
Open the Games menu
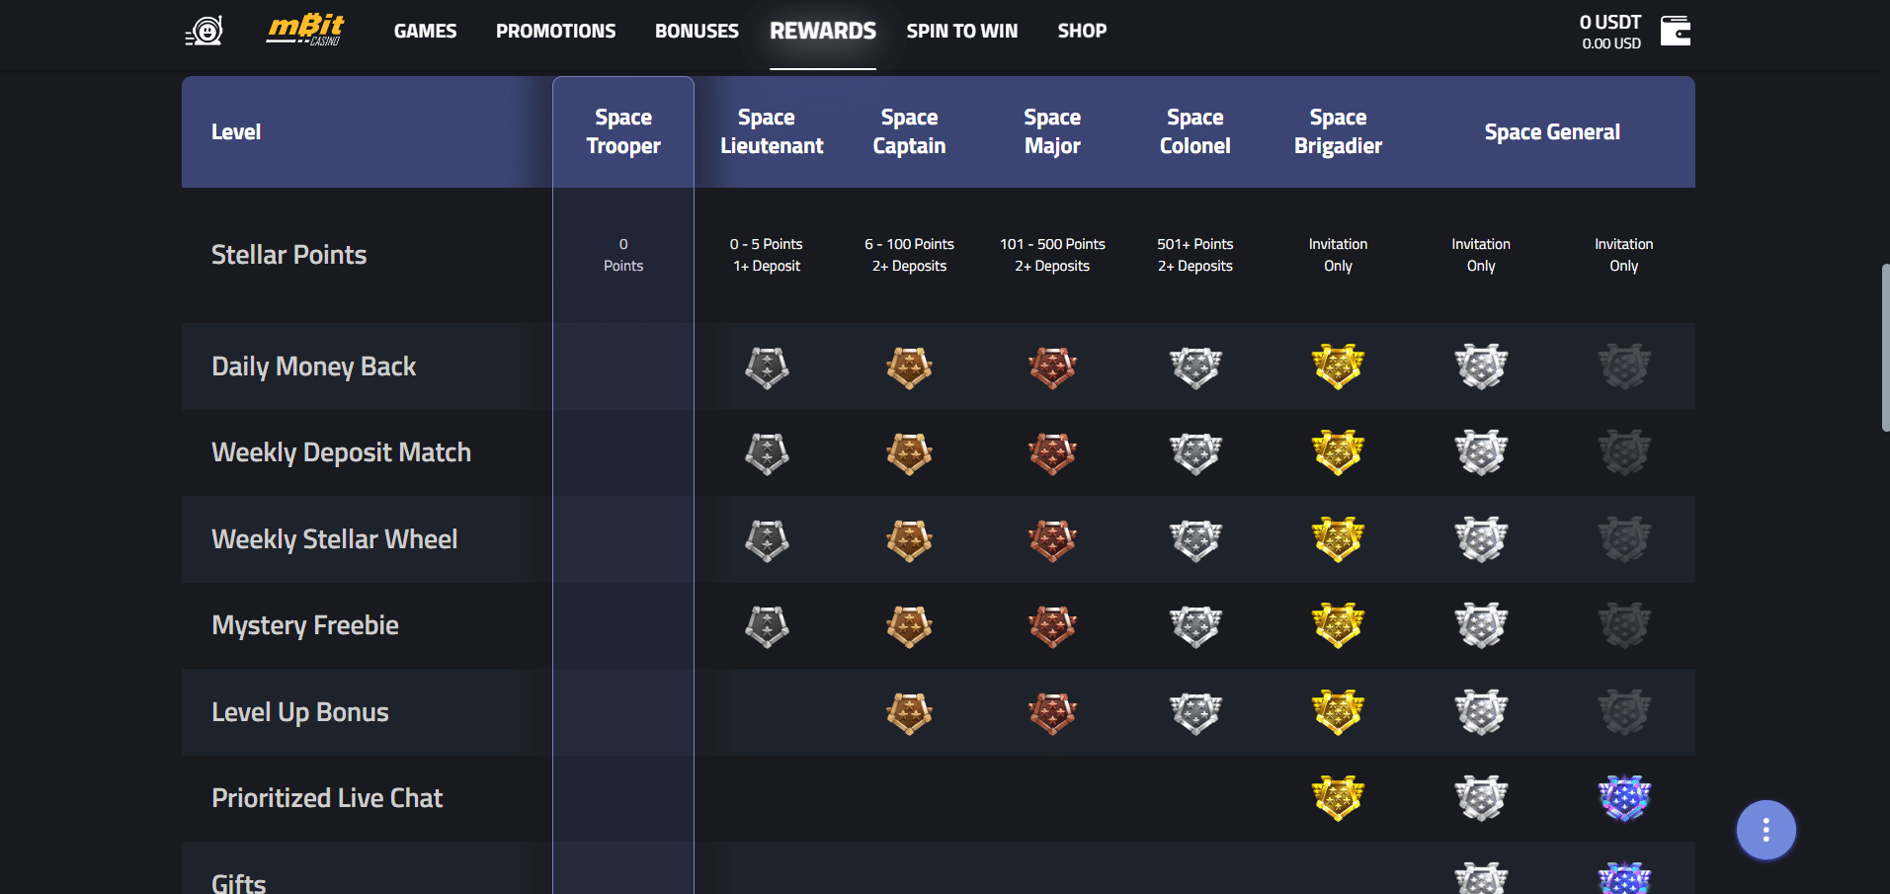(425, 32)
